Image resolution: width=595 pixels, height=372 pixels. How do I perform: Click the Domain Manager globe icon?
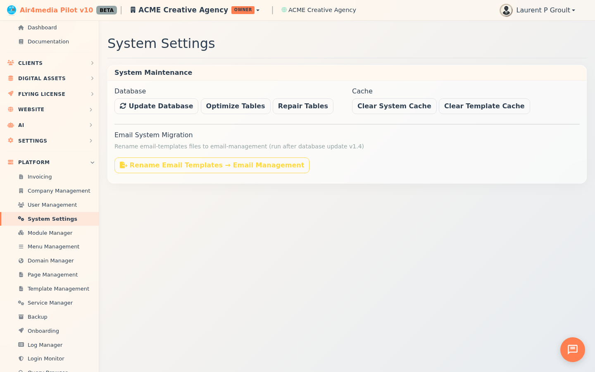21,260
